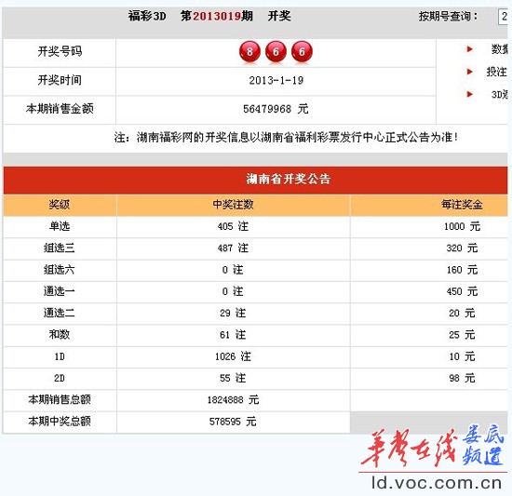Select the 55 注 winners cell

233,378
